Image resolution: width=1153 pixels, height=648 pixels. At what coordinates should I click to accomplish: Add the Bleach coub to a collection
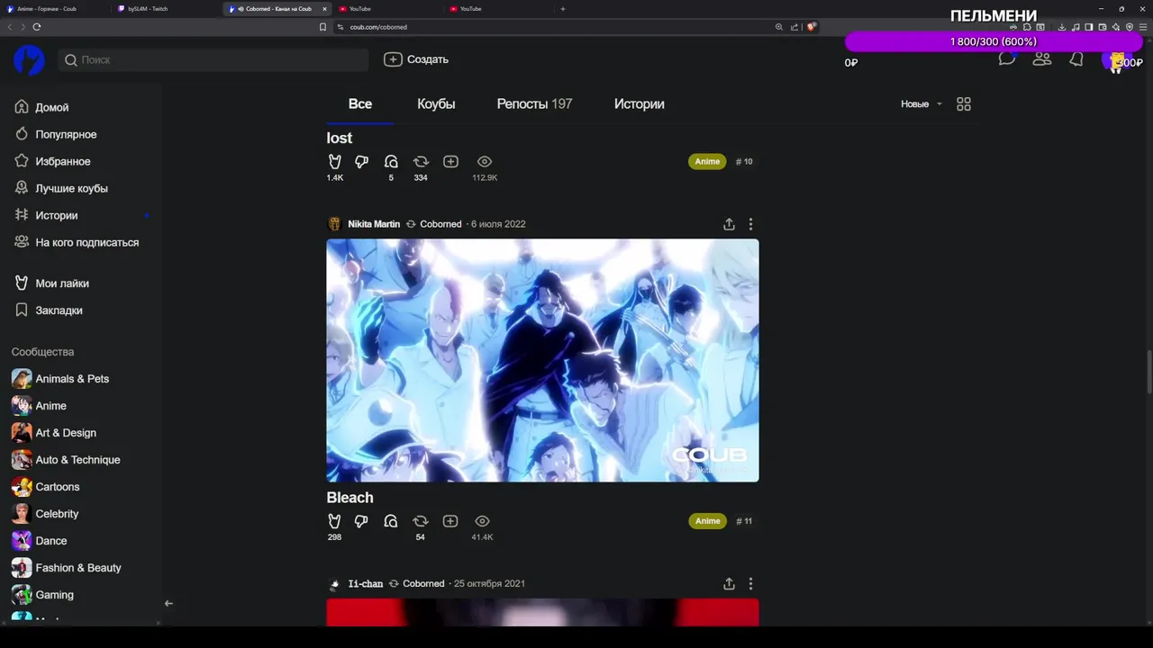(450, 521)
